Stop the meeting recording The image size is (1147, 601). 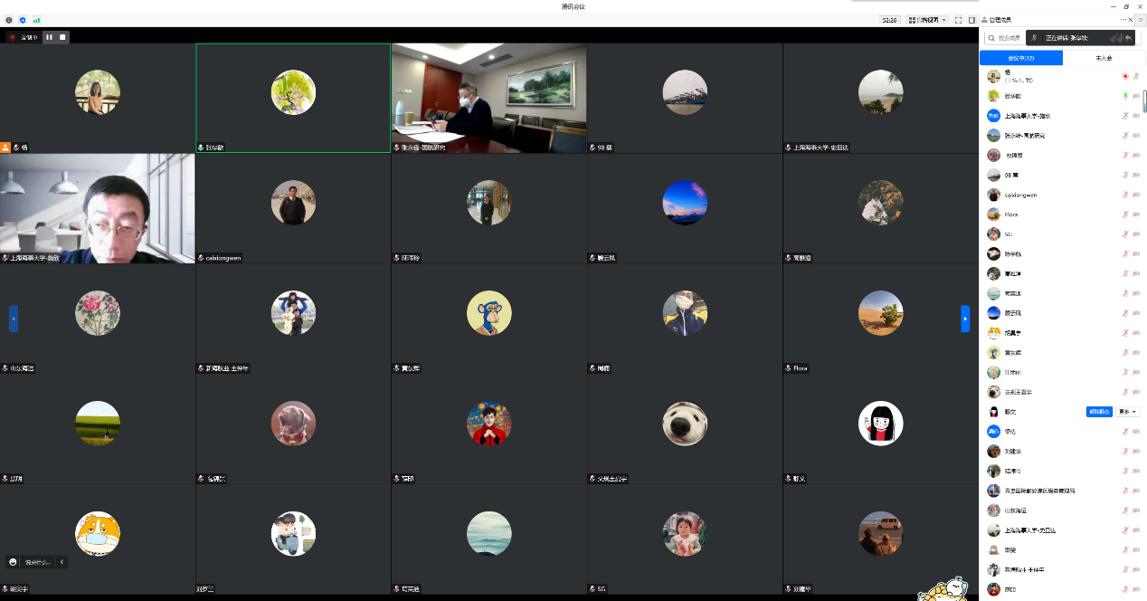[62, 37]
